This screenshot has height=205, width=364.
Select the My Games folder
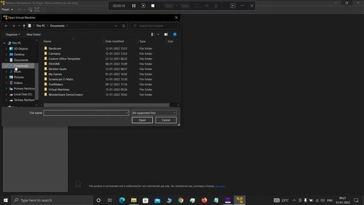click(55, 74)
